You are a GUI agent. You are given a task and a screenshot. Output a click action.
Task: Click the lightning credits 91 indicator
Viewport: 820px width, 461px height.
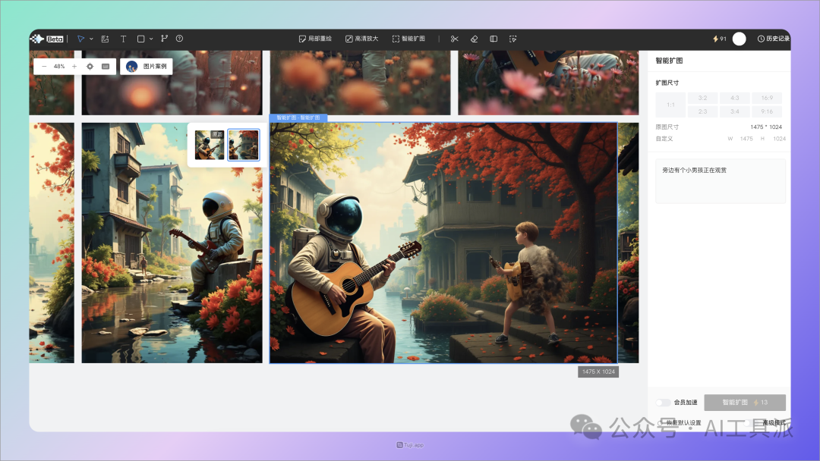720,39
